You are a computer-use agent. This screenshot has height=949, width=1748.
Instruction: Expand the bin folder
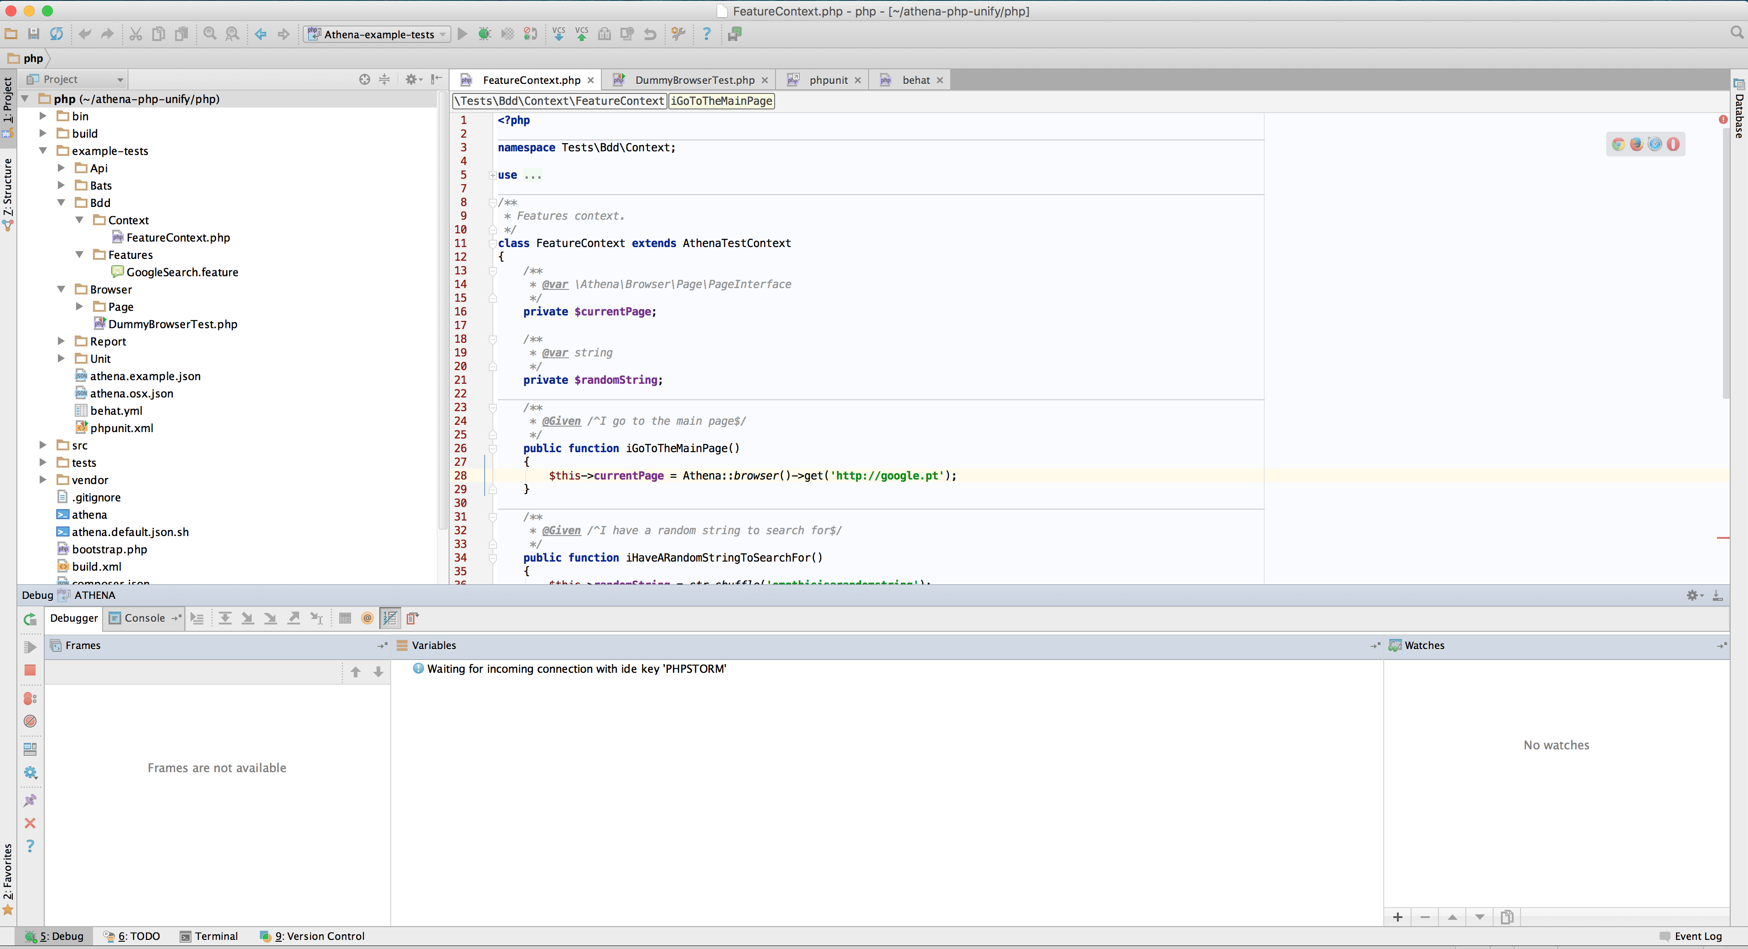[43, 116]
